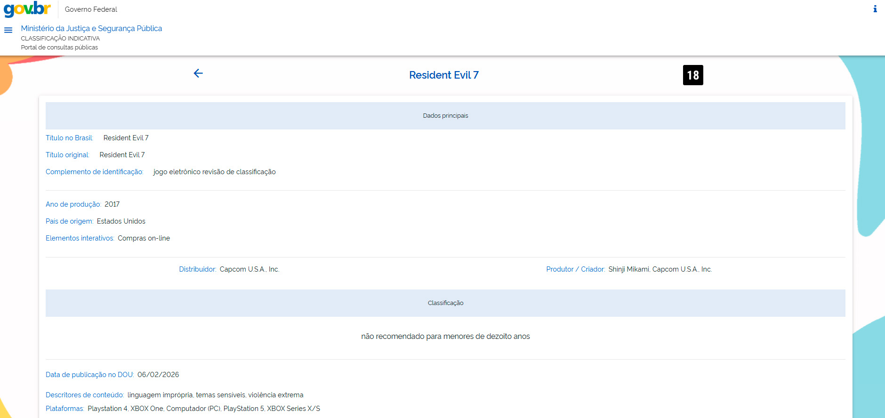The height and width of the screenshot is (418, 885).
Task: Open Ministério da Justiça e Segurança Pública link
Action: 91,28
